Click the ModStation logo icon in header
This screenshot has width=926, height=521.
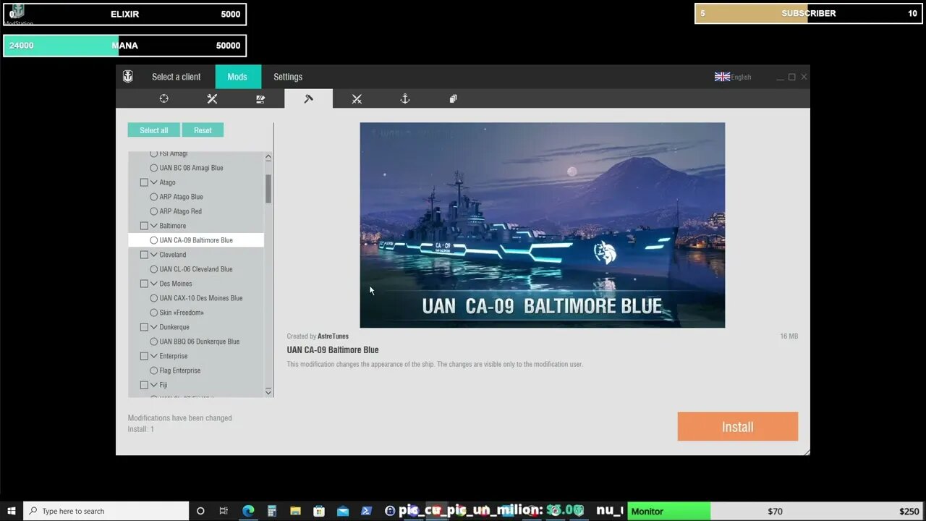point(128,77)
